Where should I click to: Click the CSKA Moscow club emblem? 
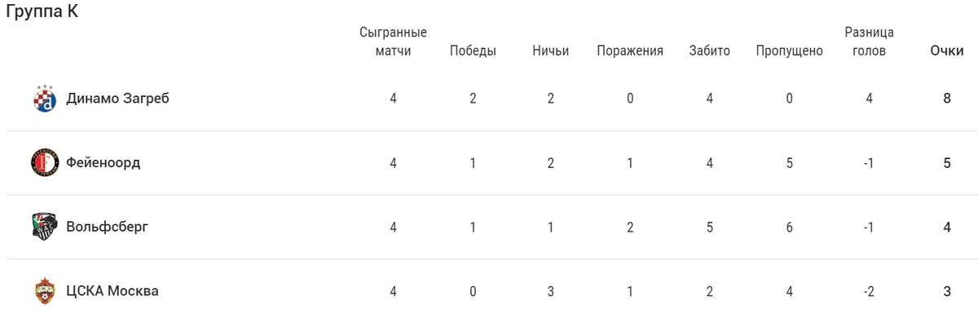[45, 291]
